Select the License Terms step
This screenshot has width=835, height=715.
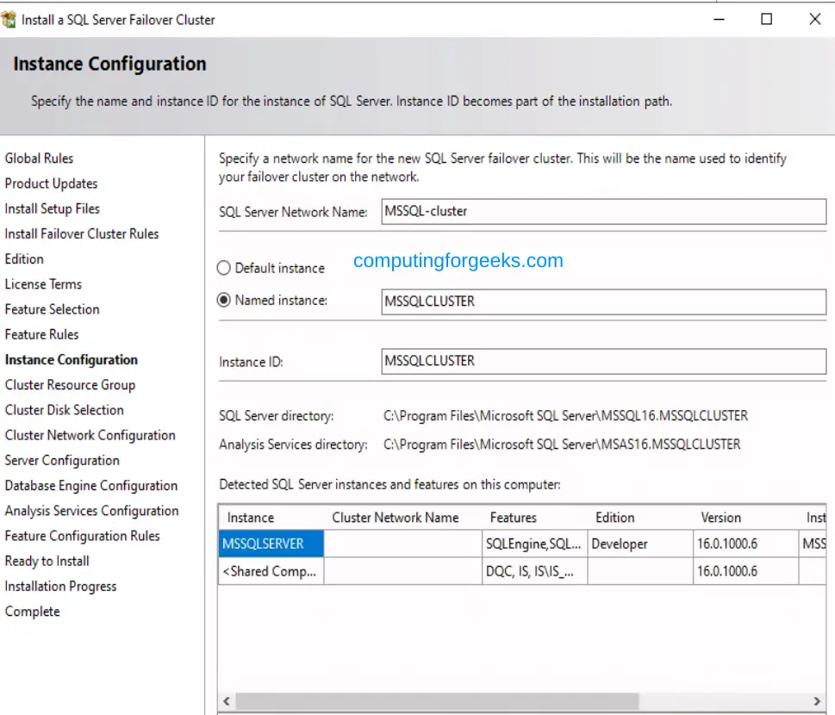coord(43,284)
